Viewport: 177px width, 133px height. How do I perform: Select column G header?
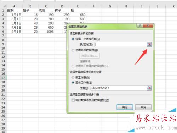coord(110,6)
